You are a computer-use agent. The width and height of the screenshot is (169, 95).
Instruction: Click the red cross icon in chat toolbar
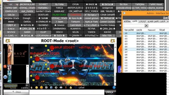pos(66,88)
